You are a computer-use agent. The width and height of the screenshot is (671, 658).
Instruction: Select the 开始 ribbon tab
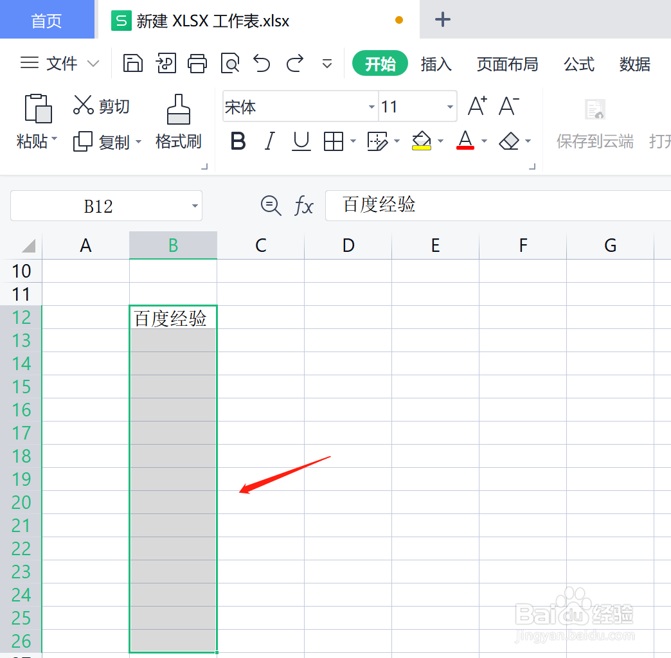click(x=380, y=64)
